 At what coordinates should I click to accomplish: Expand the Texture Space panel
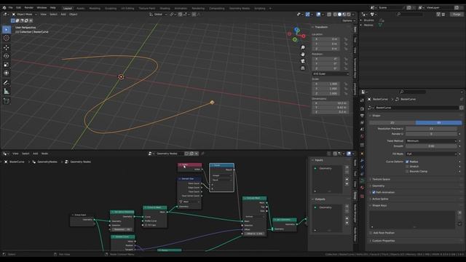pyautogui.click(x=381, y=180)
